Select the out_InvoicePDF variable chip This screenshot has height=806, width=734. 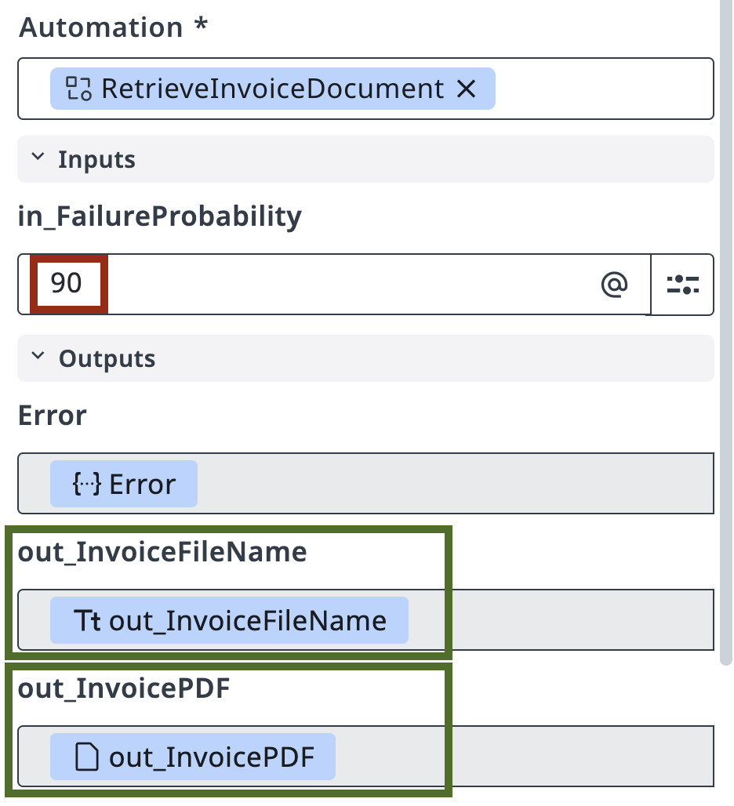tap(193, 757)
